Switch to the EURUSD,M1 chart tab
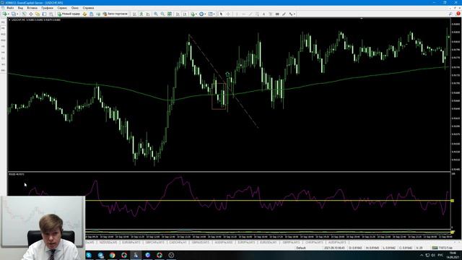Viewport: 462px width, 260px height. click(x=268, y=243)
